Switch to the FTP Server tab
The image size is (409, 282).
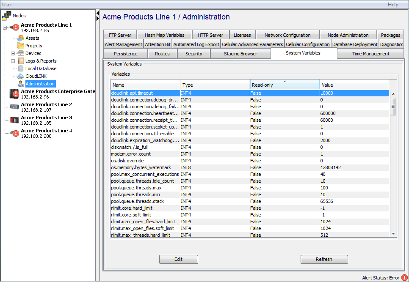pyautogui.click(x=120, y=35)
